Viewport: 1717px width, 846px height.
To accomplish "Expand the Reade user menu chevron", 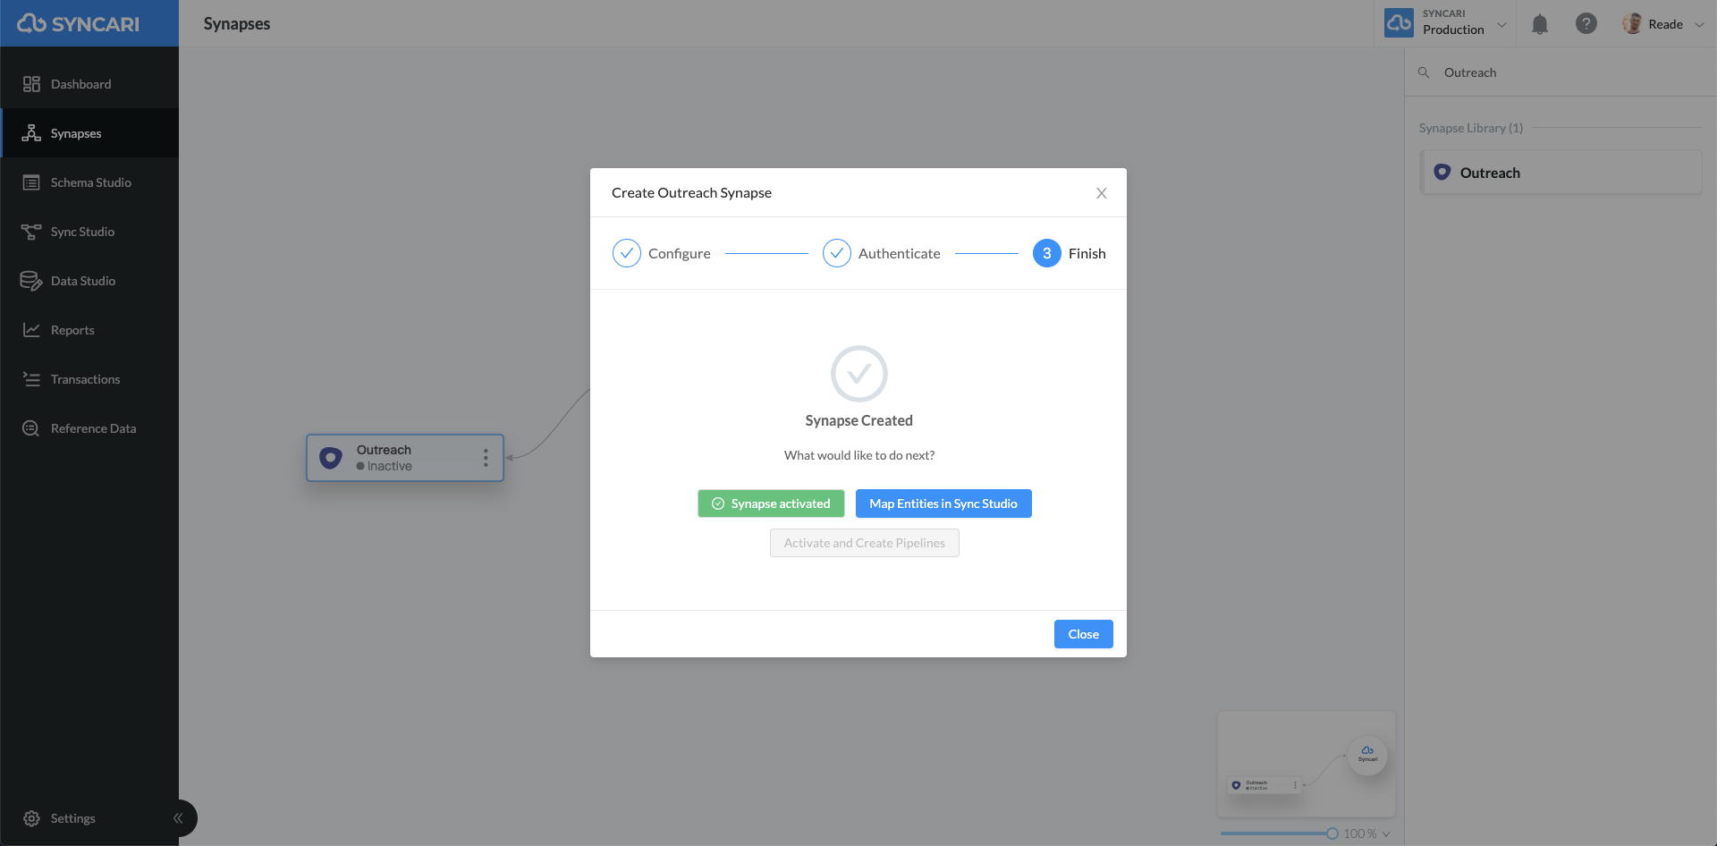I will [x=1699, y=24].
